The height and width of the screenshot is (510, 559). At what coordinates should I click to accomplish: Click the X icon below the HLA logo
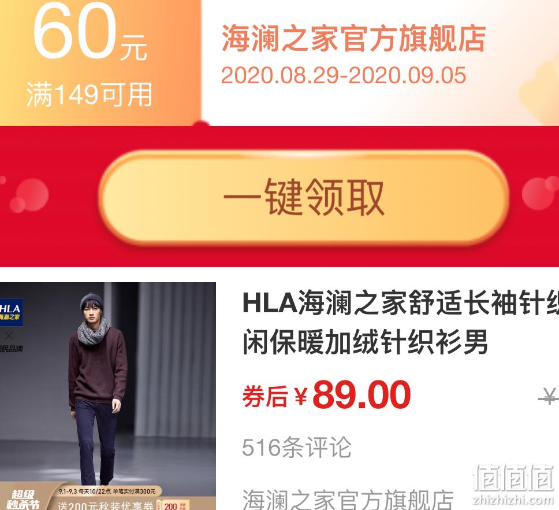[9, 336]
